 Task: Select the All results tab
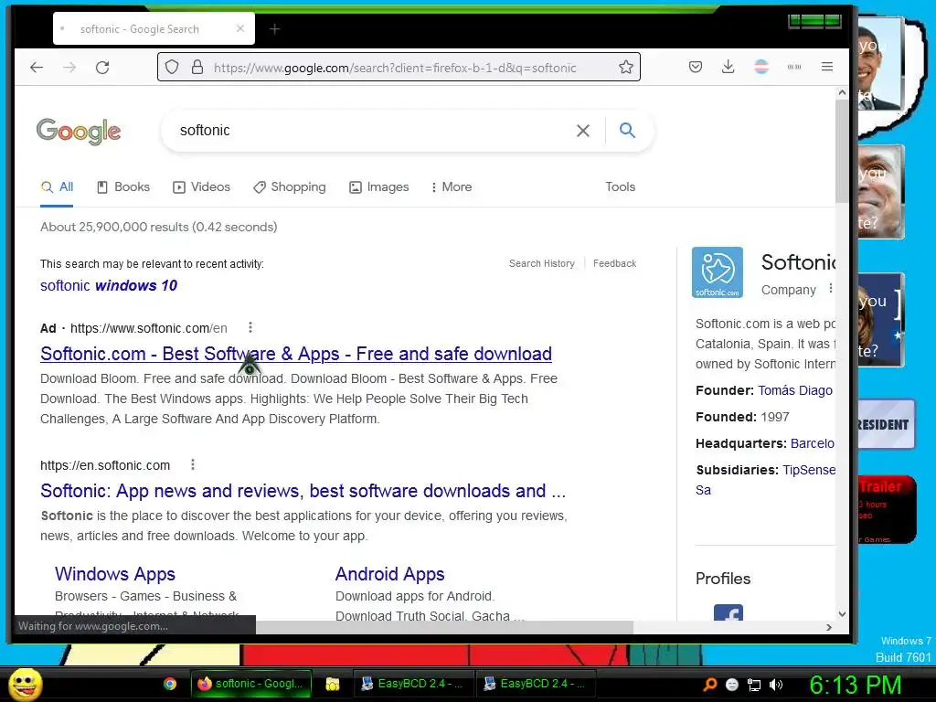pyautogui.click(x=58, y=186)
